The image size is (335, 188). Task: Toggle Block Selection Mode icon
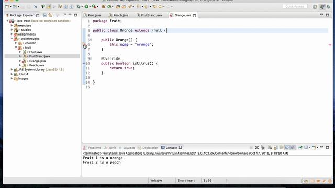[65, 7]
